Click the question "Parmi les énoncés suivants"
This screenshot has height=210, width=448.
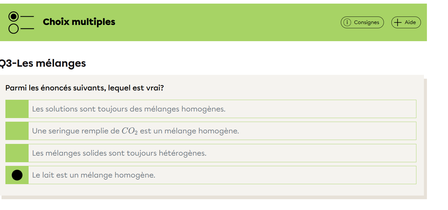coord(85,88)
